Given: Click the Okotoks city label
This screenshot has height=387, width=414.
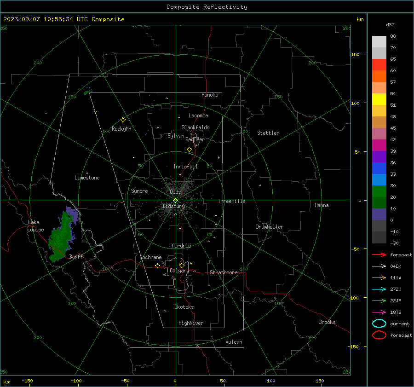Looking at the screenshot, I should [x=184, y=307].
